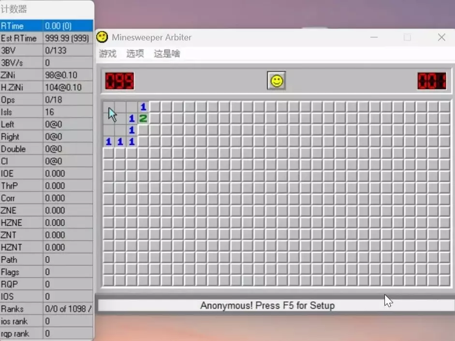Click the Ranks value 0/0 of 1098
455x341 pixels.
(x=68, y=309)
